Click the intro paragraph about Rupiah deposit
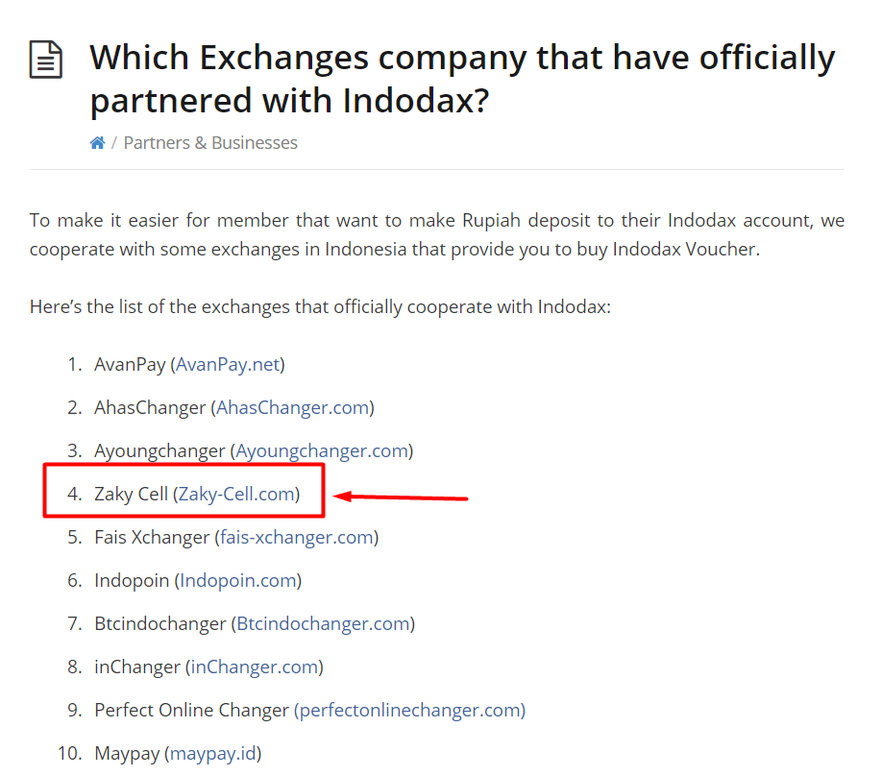Image resolution: width=882 pixels, height=776 pixels. (437, 234)
